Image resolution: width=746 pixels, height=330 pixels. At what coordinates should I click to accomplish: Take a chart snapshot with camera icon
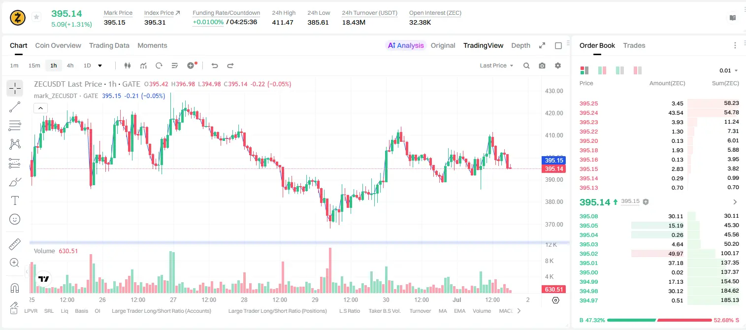point(542,66)
